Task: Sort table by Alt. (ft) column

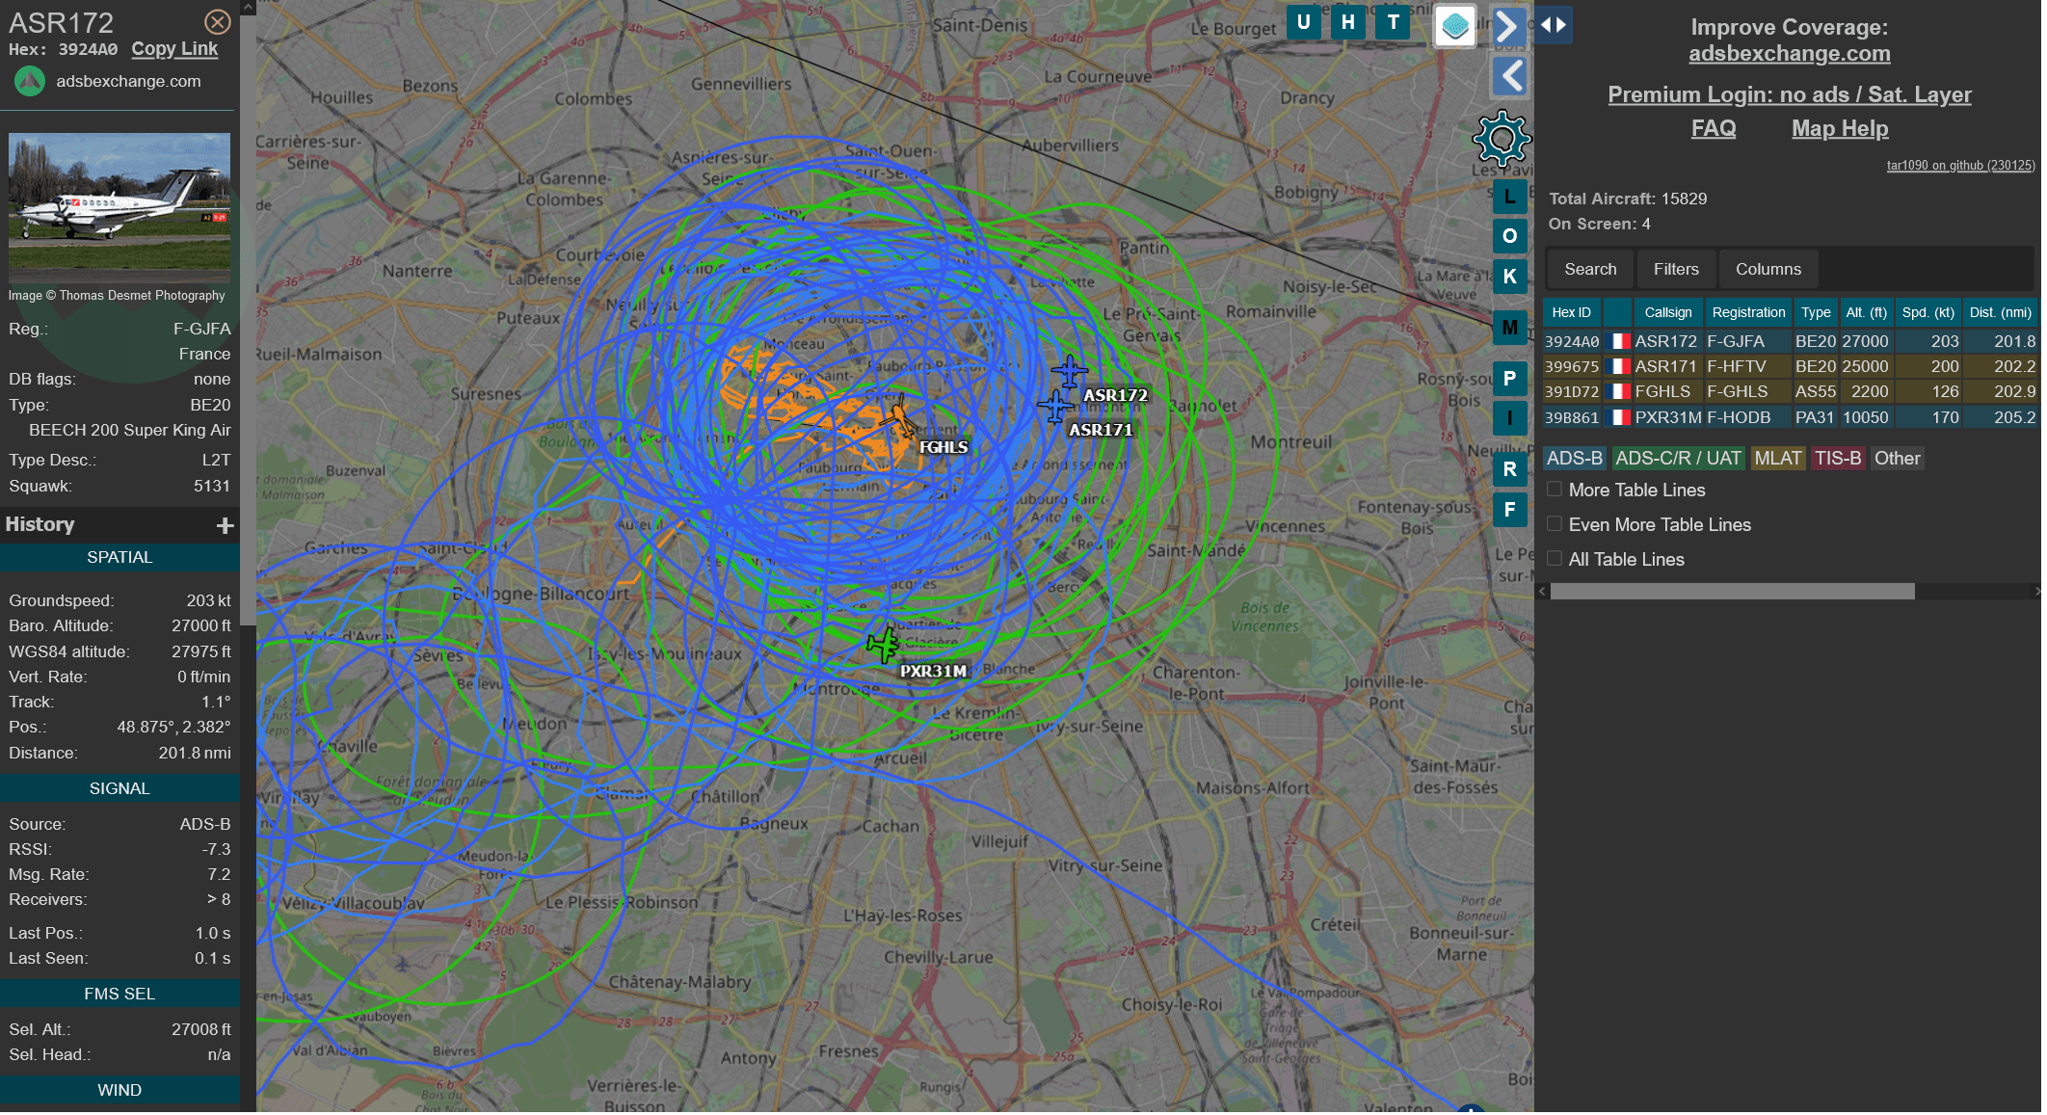Action: point(1866,312)
